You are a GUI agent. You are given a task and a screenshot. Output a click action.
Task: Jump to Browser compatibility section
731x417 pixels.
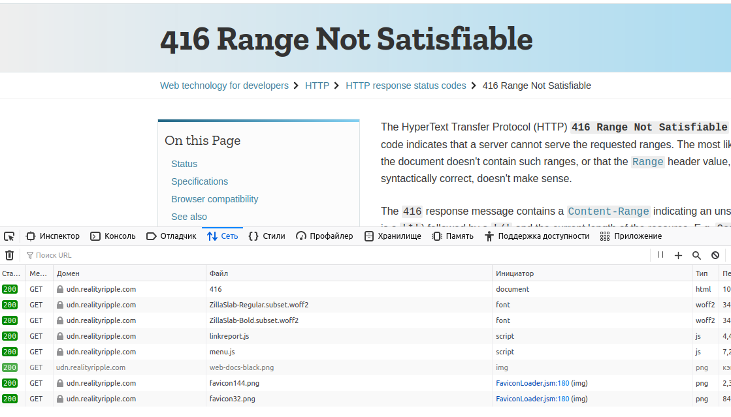214,199
